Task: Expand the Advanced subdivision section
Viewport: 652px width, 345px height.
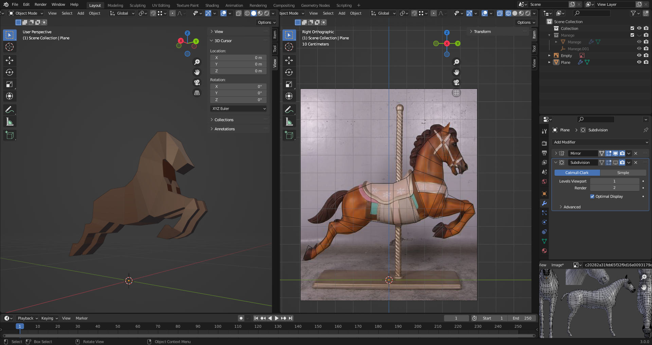Action: coord(572,207)
